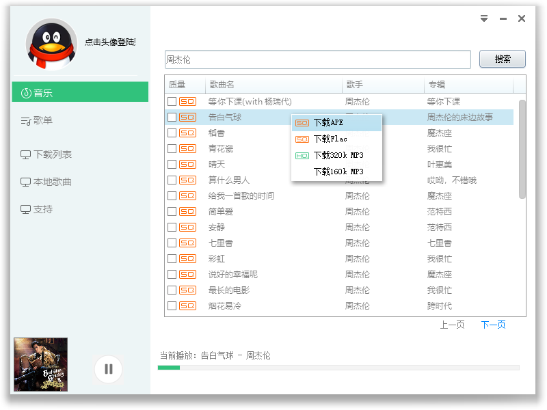Click the SQ badge on 稻香 row
Screen dimensions: 547x410
pos(187,133)
